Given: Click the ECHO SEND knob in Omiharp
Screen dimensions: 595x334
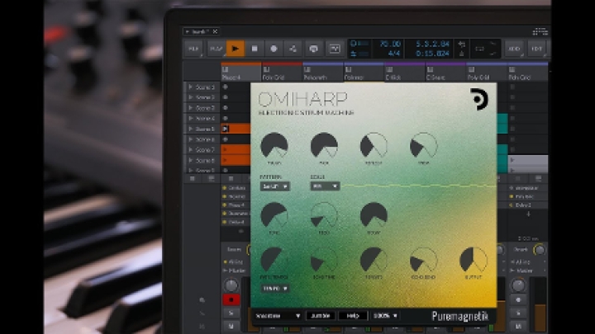Looking at the screenshot, I should [423, 260].
